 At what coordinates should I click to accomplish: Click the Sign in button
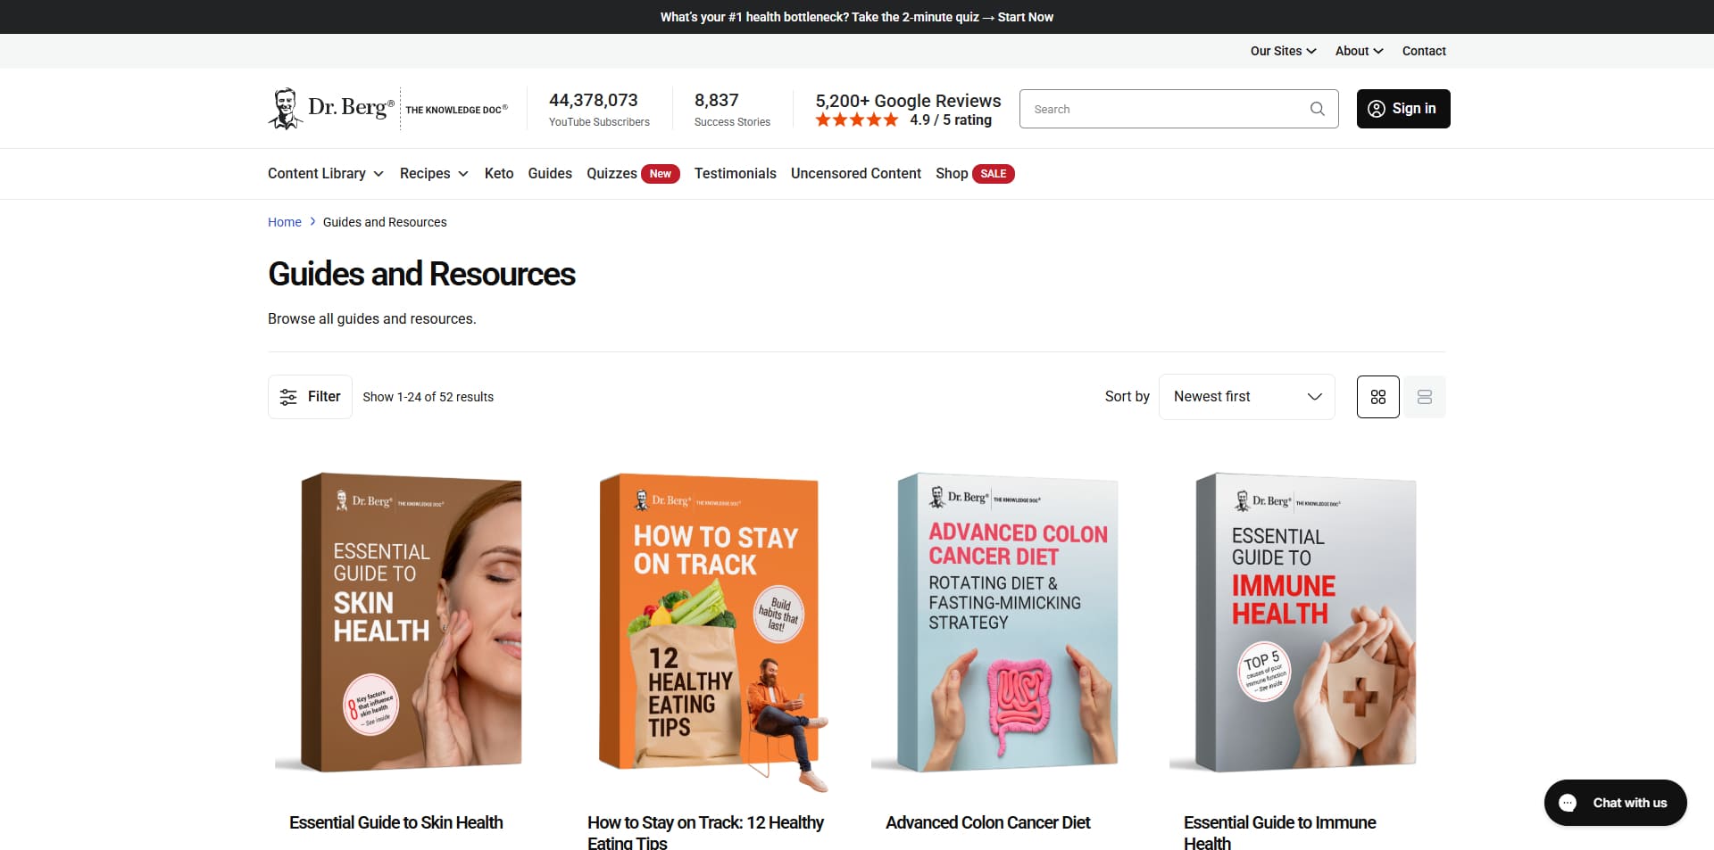[x=1403, y=109]
